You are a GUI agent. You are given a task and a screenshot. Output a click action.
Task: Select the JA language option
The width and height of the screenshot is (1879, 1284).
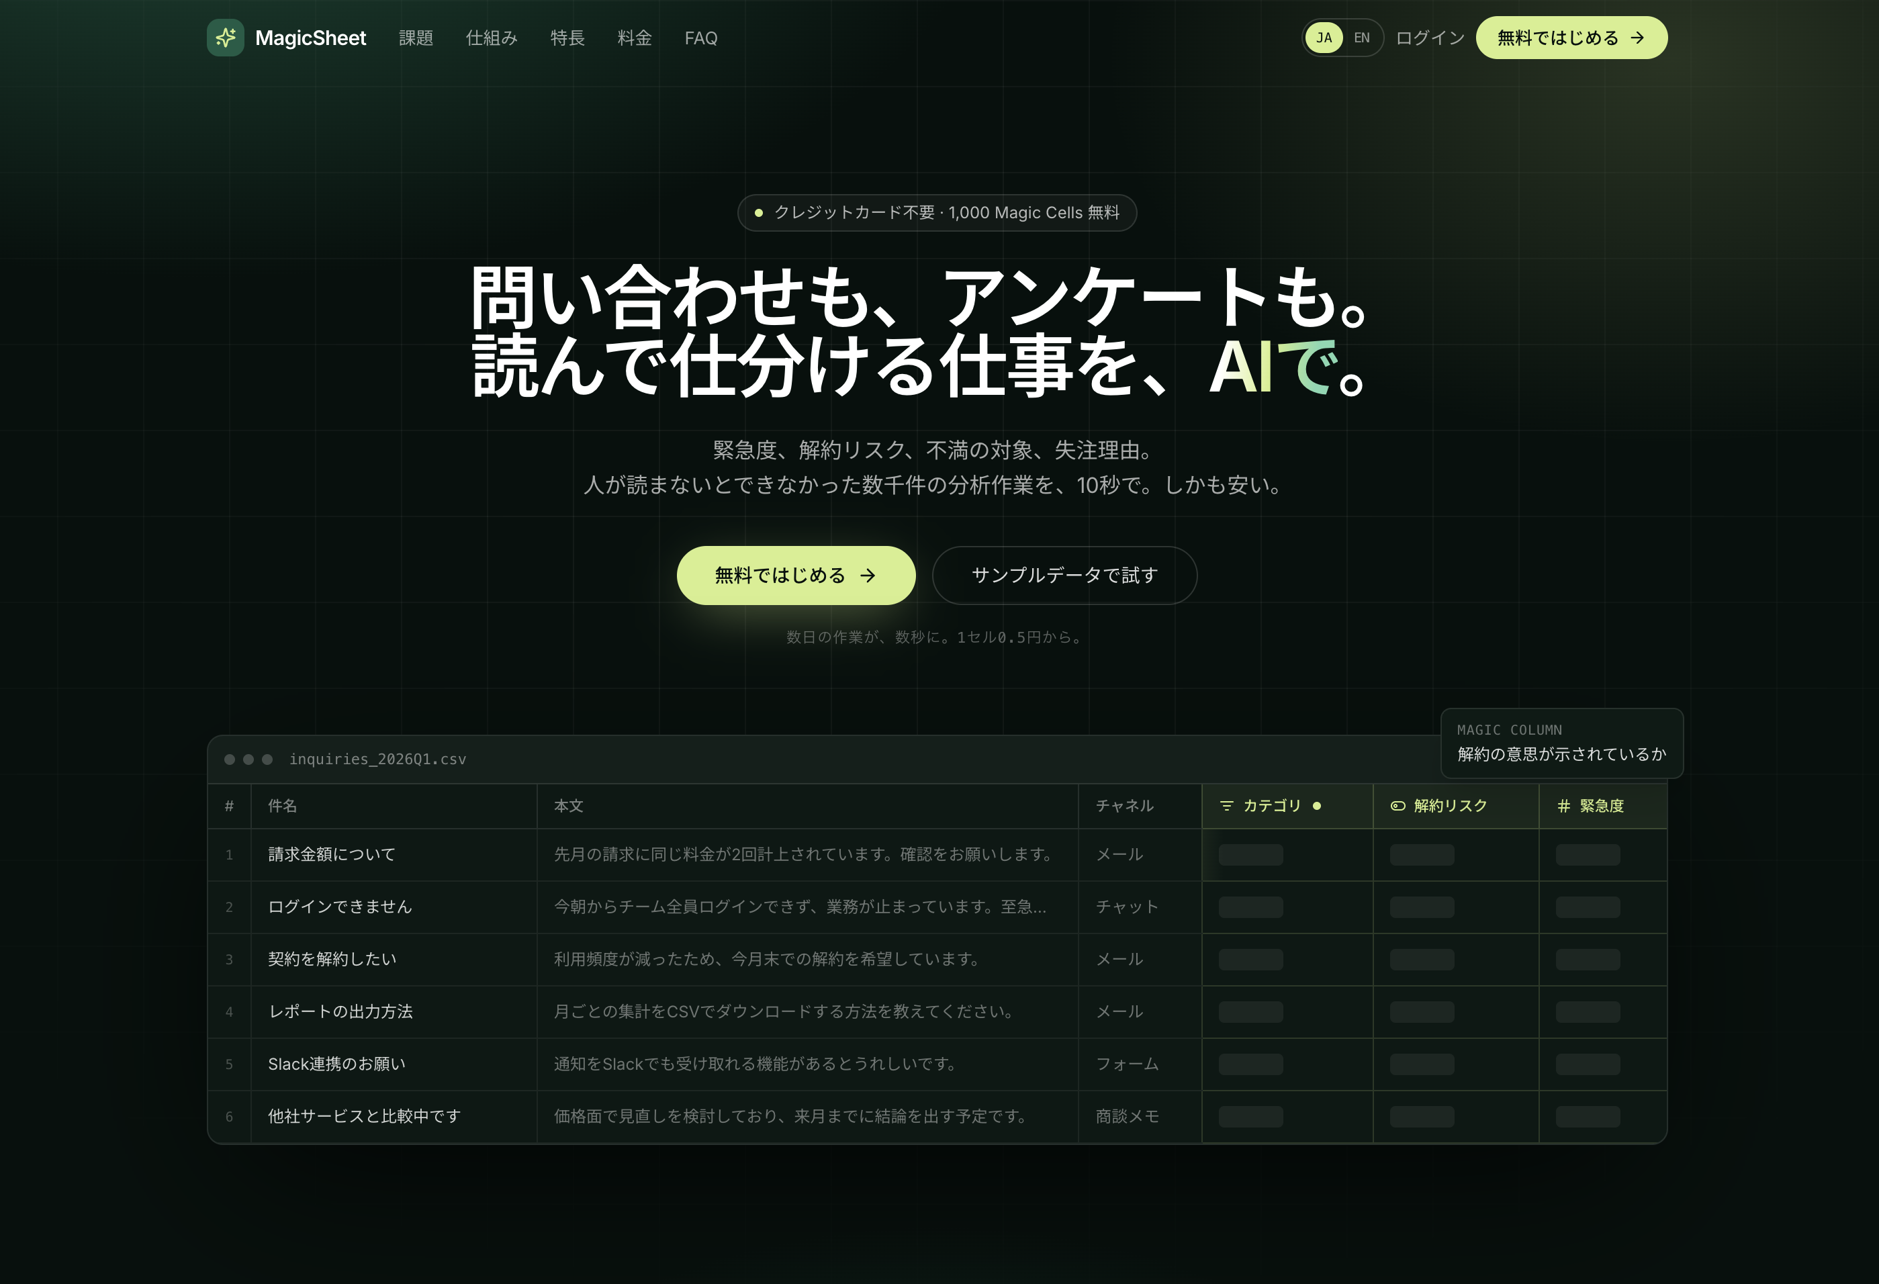click(x=1324, y=38)
